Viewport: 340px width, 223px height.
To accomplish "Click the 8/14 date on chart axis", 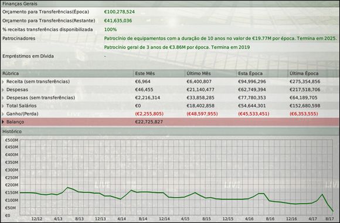I will pos(143,219).
